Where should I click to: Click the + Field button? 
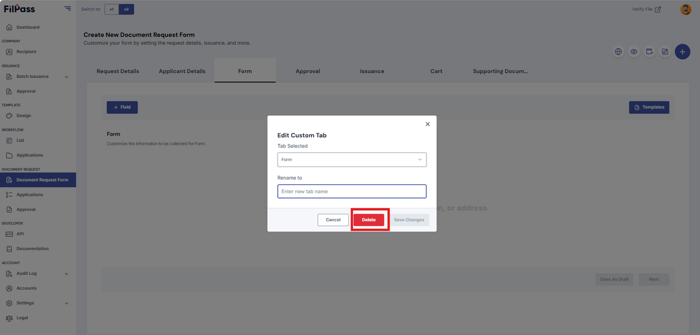[x=122, y=107]
